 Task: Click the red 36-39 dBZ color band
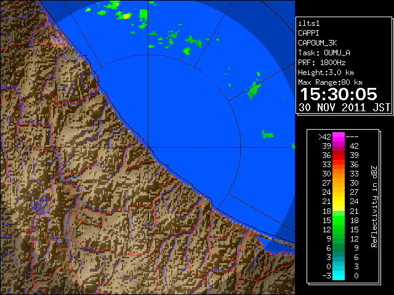pyautogui.click(x=339, y=155)
